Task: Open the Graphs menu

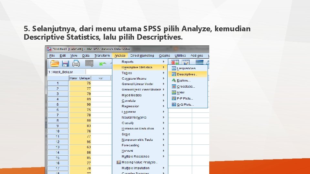Action: [164, 56]
